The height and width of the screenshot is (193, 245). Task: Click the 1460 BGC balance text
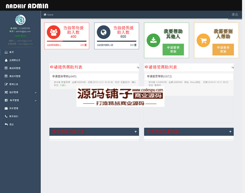click(x=20, y=36)
